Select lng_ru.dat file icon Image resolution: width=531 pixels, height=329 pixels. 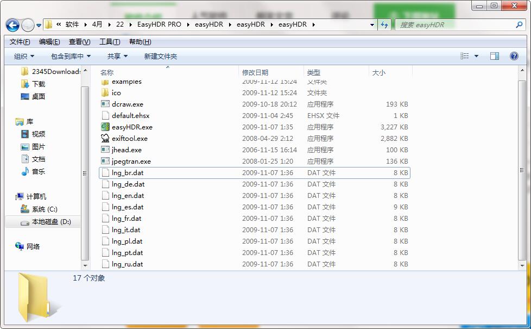pos(105,264)
